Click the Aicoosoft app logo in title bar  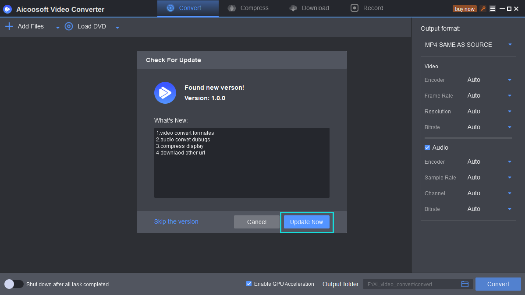[x=7, y=9]
